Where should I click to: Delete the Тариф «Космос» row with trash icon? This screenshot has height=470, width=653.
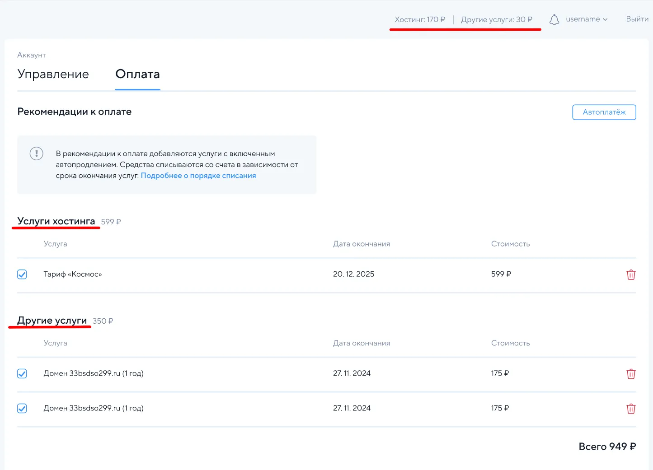(631, 275)
